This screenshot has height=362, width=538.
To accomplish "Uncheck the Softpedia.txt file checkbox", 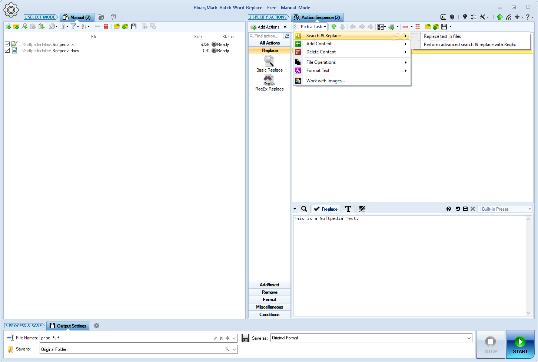I will [7, 44].
